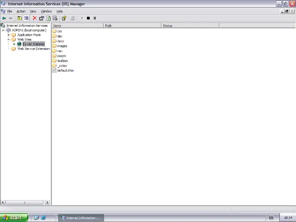Image resolution: width=296 pixels, height=222 pixels.
Task: Minimize the inner MMC child window
Action: 282,11
